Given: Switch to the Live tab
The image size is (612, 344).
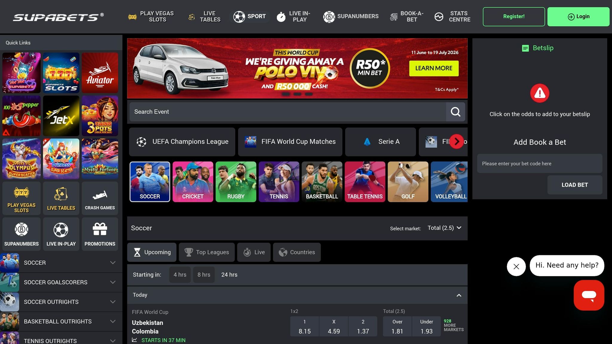Looking at the screenshot, I should [254, 252].
